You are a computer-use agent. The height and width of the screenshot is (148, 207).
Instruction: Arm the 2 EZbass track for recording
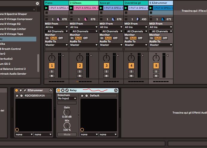(x=80, y=76)
